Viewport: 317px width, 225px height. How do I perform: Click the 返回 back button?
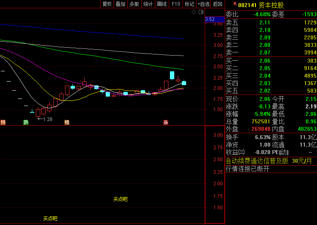click(218, 4)
